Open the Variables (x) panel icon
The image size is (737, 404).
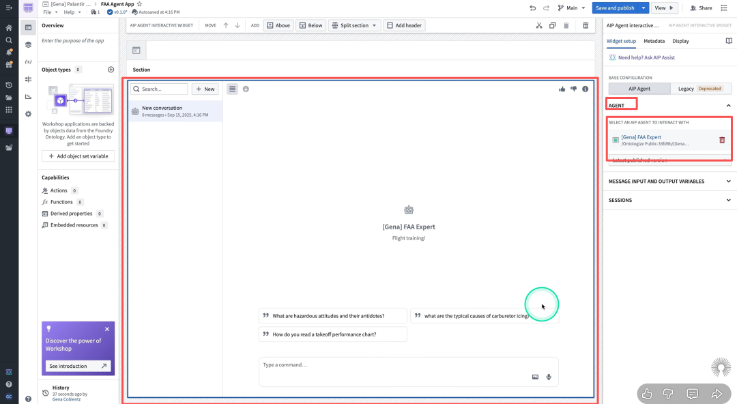point(28,61)
